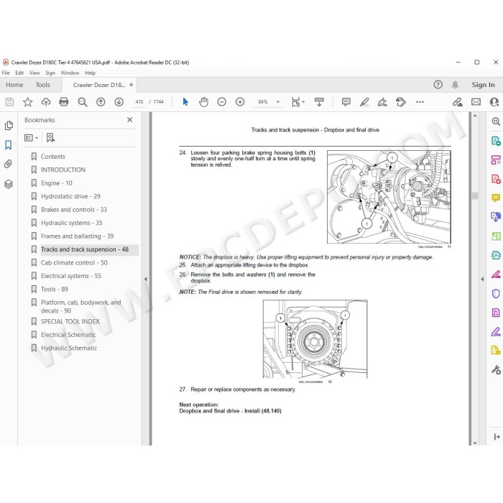This screenshot has width=503, height=503.
Task: Click scrollbar down arrow
Action: pos(475,443)
